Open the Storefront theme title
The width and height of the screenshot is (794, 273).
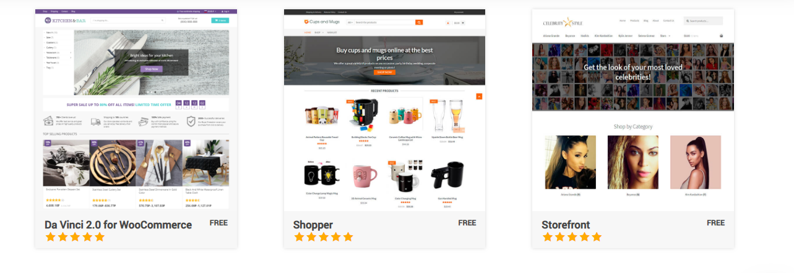tap(566, 225)
